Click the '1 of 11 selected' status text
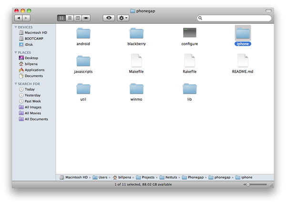286x204 pixels. pyautogui.click(x=143, y=185)
